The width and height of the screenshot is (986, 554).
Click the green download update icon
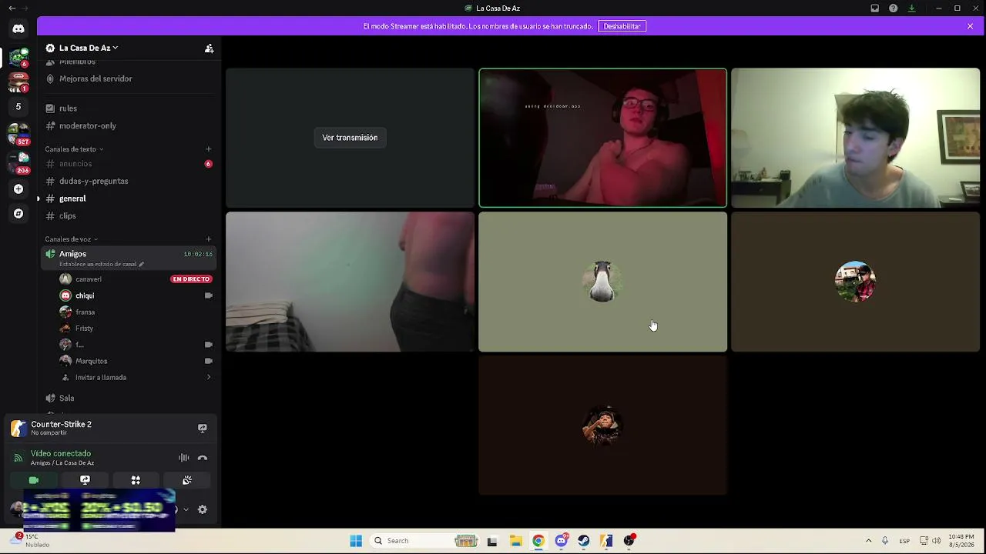(x=912, y=8)
